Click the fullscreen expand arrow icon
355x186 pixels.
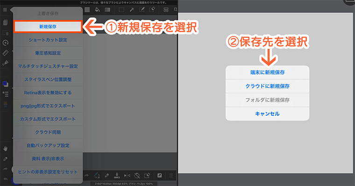pos(160,175)
